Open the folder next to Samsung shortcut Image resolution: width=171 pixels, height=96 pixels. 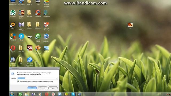tap(21, 61)
